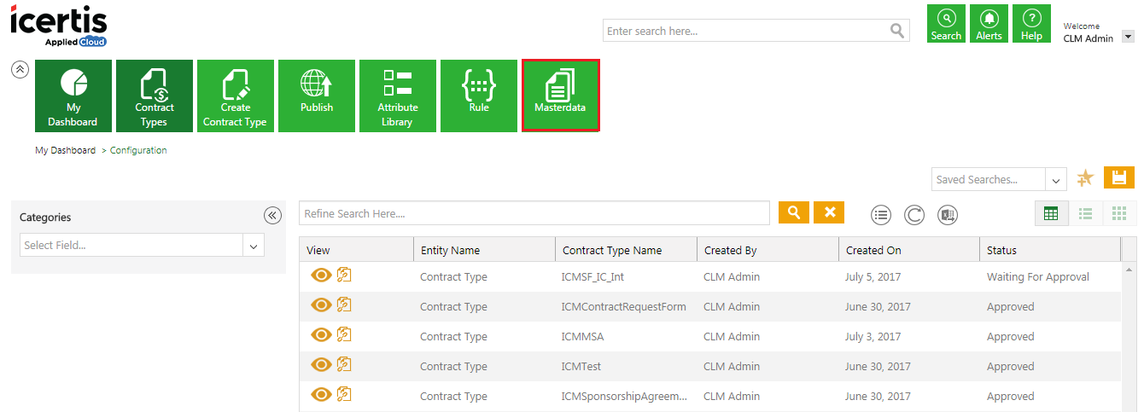The height and width of the screenshot is (412, 1144).
Task: Click the Rule tile icon
Action: click(x=479, y=84)
